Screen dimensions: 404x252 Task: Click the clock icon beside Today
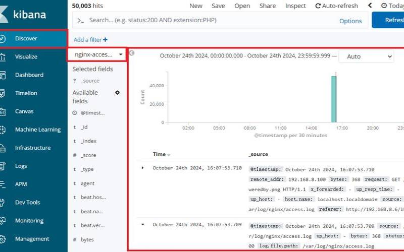coord(384,6)
